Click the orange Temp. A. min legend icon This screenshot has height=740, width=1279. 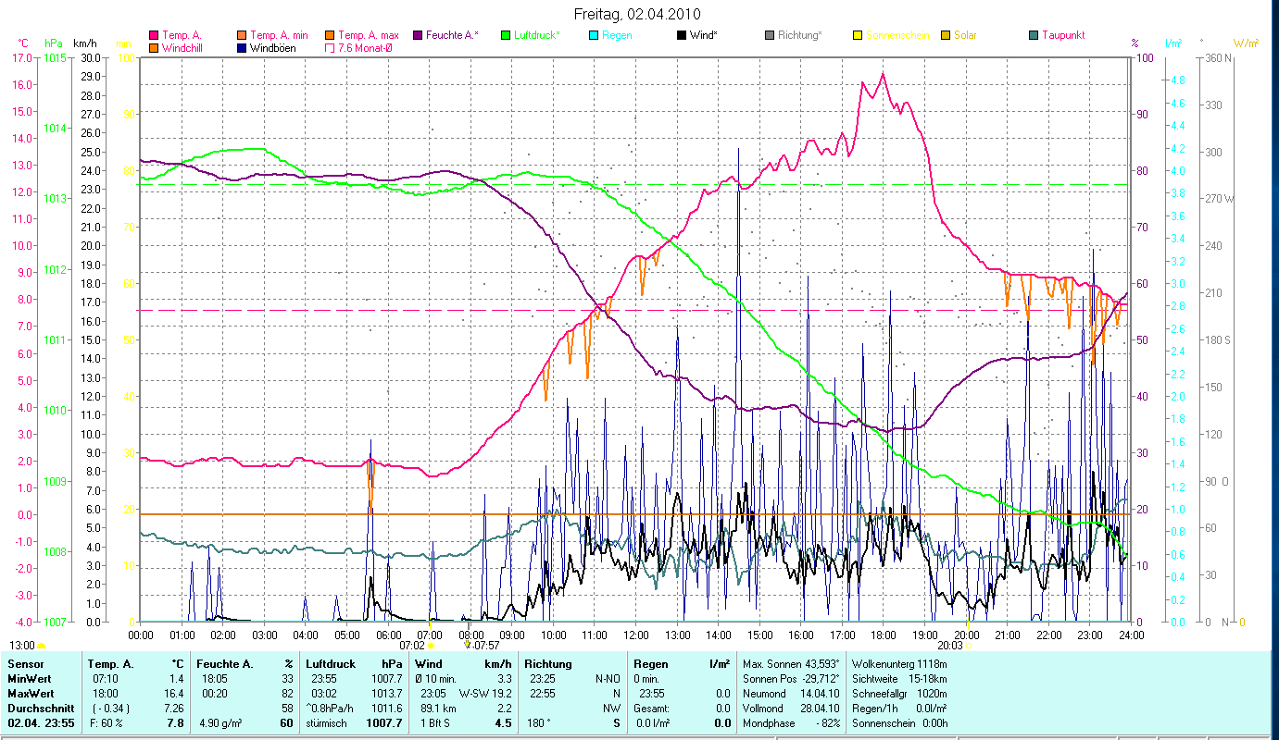click(242, 35)
